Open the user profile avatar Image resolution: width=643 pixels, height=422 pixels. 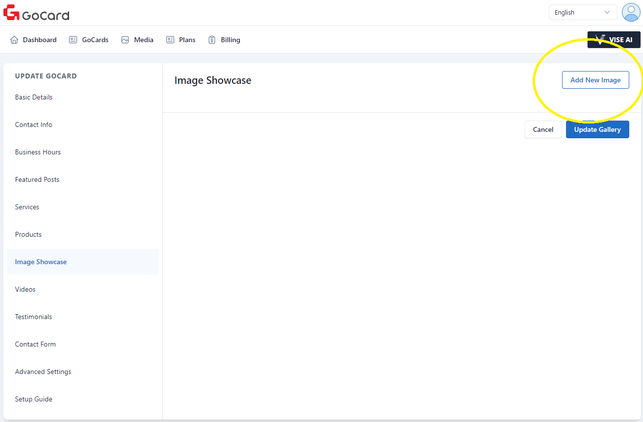point(631,12)
